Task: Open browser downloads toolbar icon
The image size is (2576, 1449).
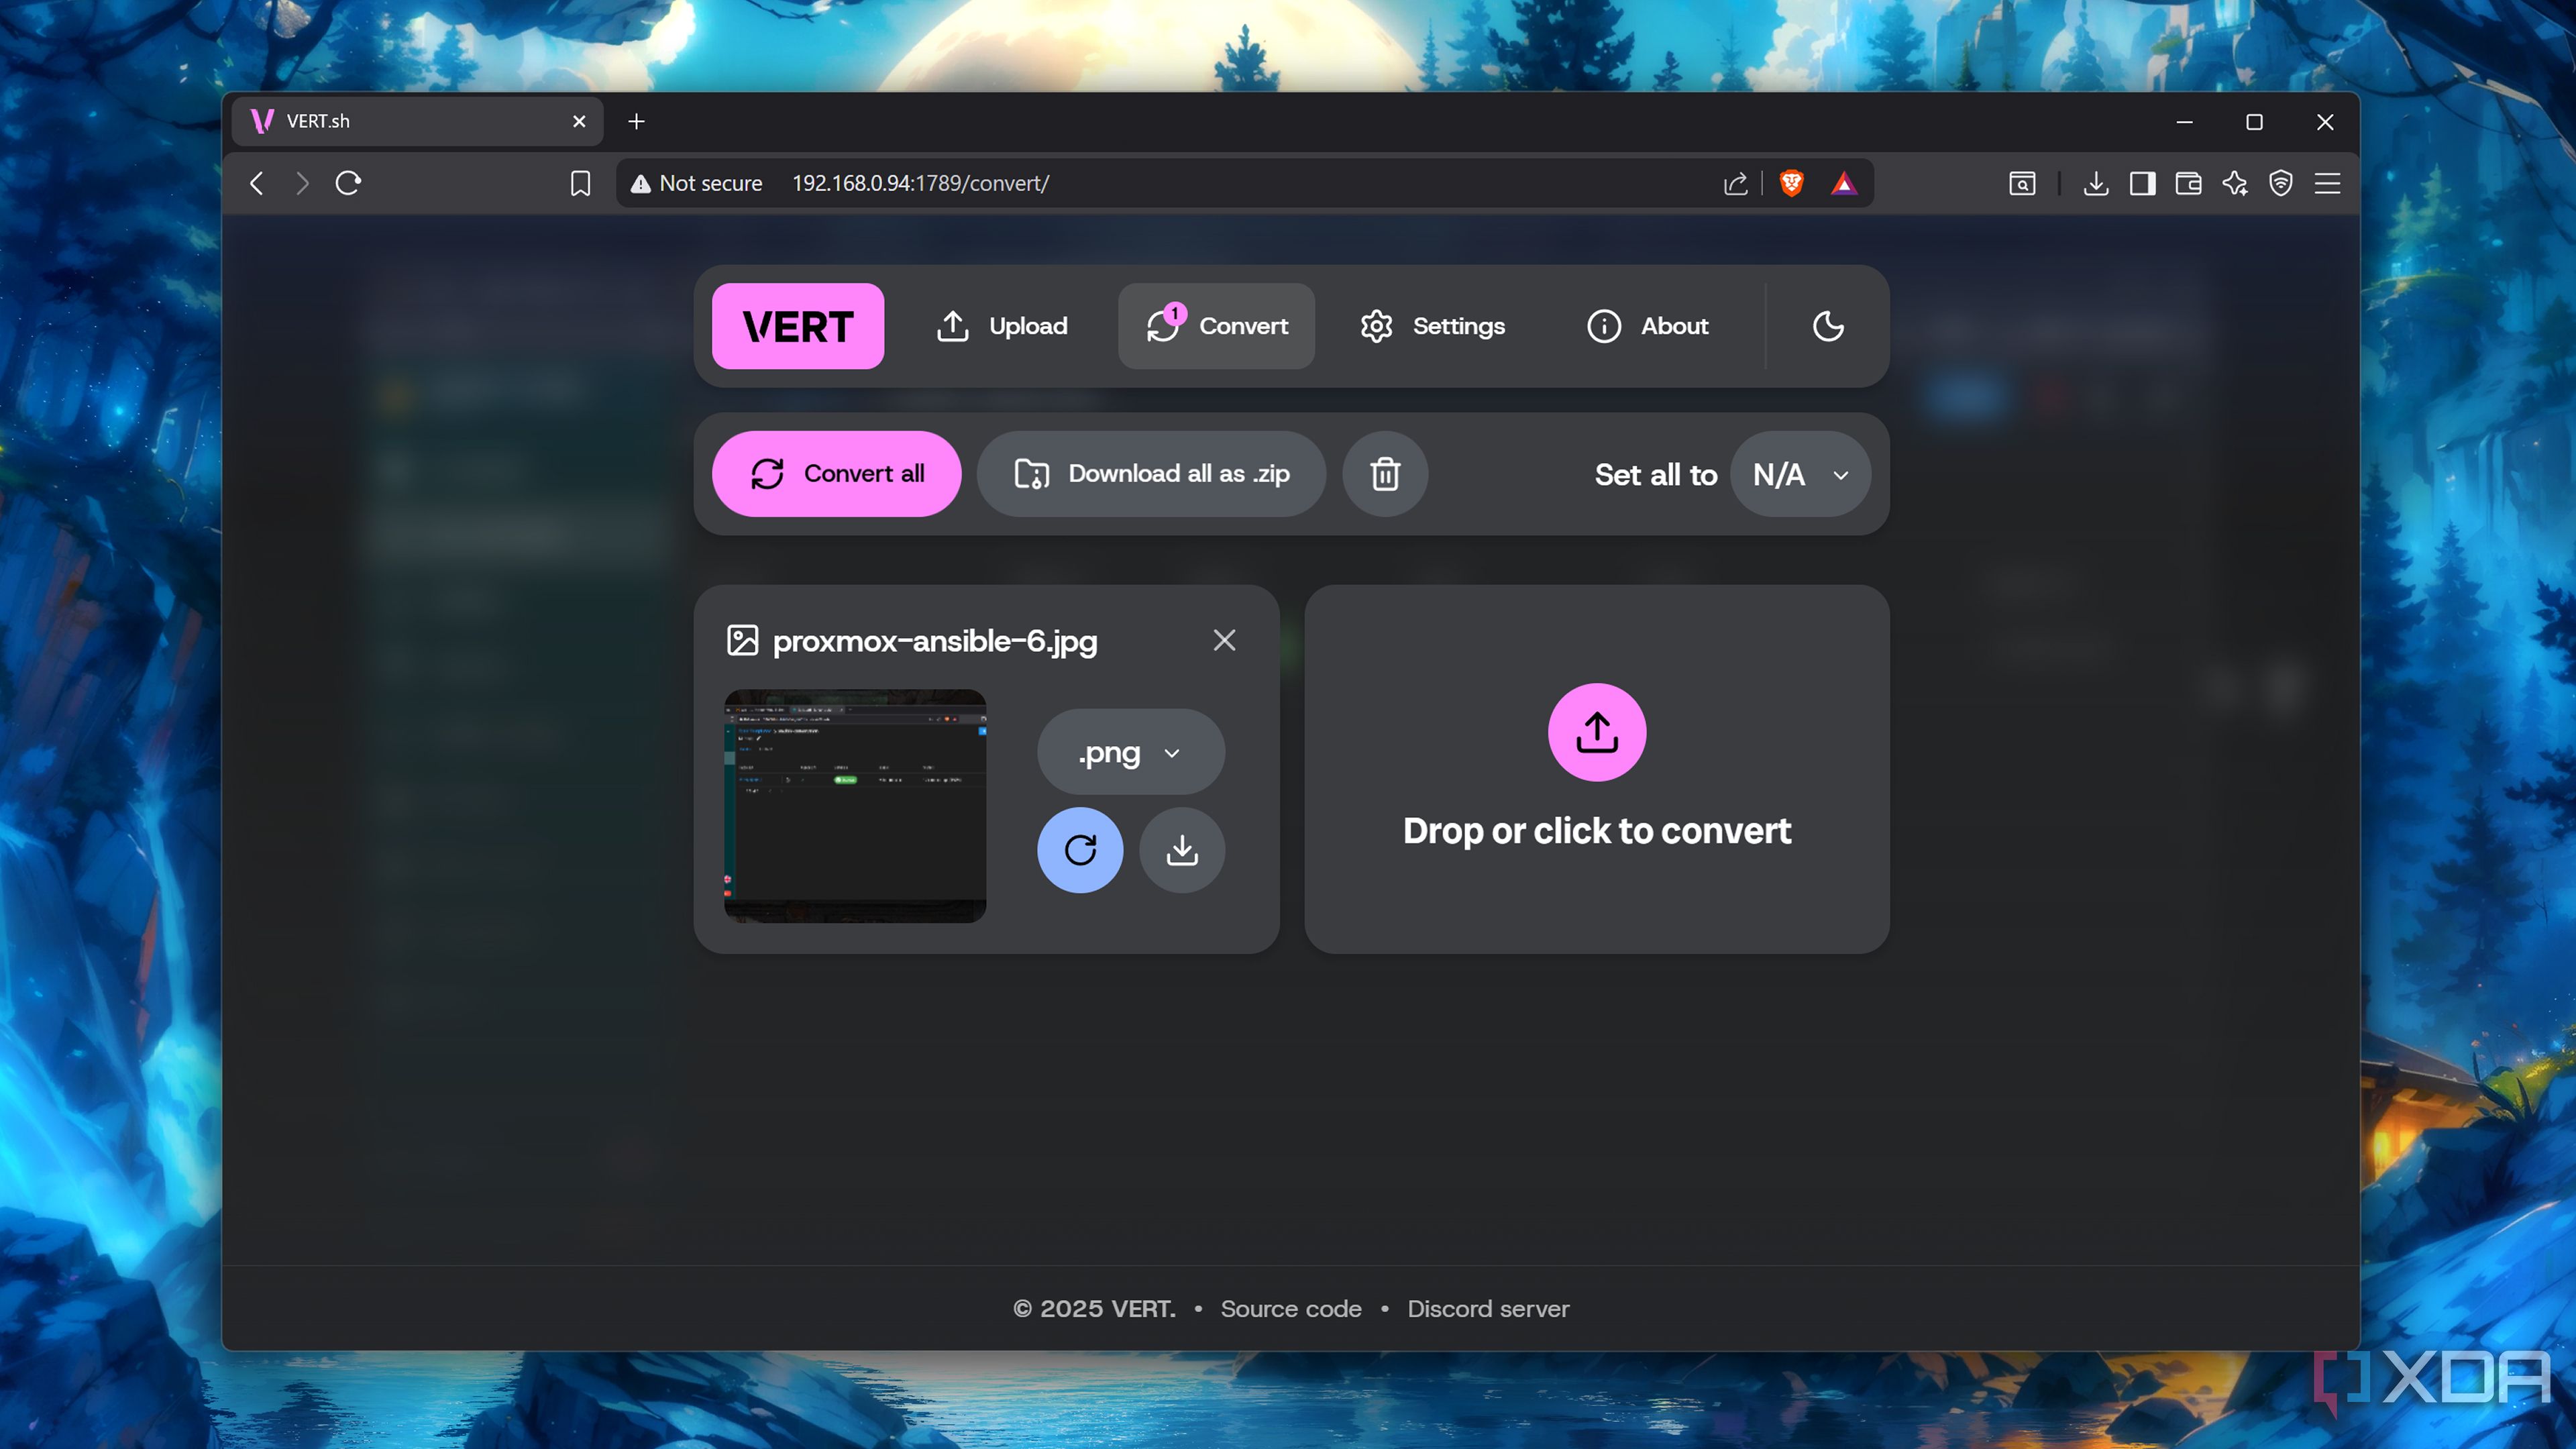Action: pyautogui.click(x=2096, y=183)
